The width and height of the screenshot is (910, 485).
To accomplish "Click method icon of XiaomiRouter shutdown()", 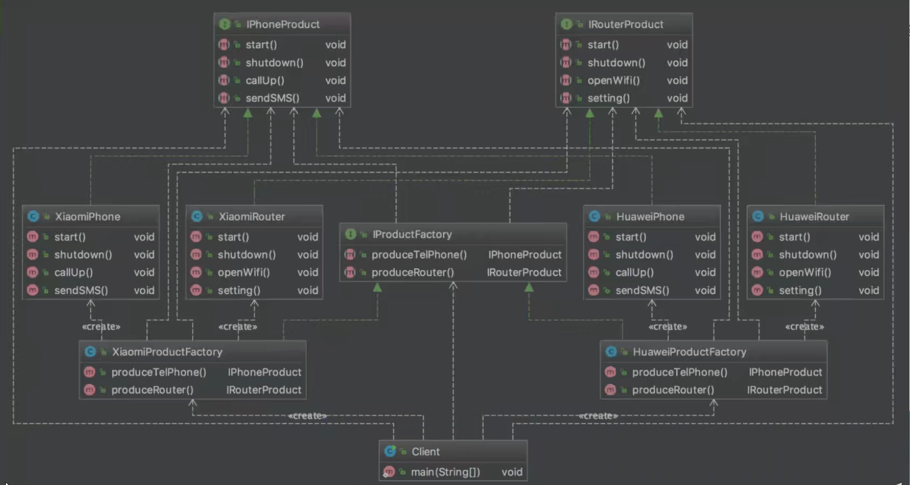I will 196,254.
